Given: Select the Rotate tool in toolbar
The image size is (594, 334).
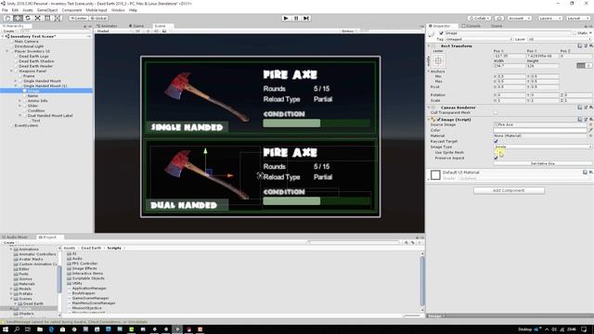Looking at the screenshot, I should 27,18.
